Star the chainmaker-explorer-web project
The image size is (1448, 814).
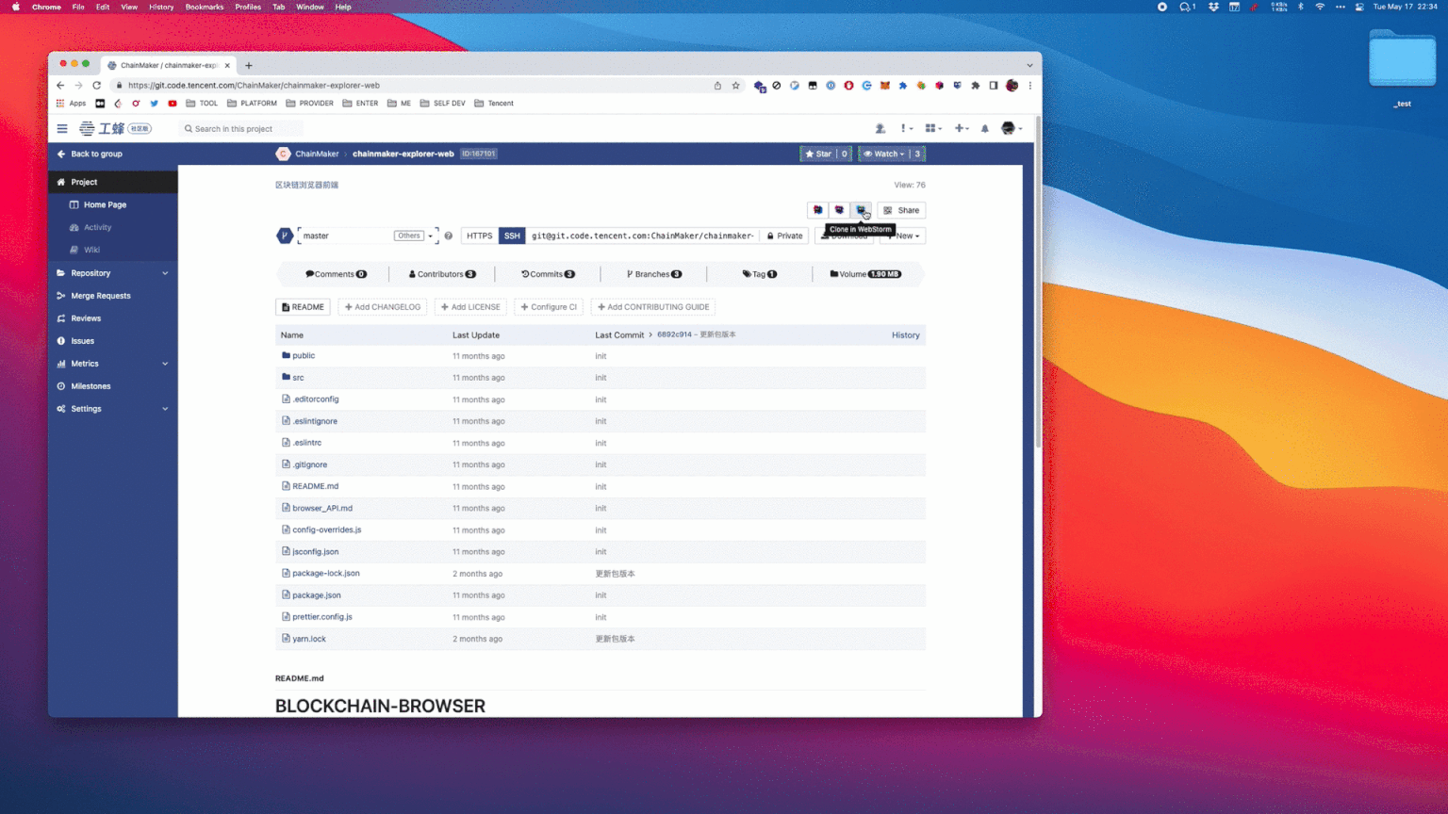click(818, 154)
